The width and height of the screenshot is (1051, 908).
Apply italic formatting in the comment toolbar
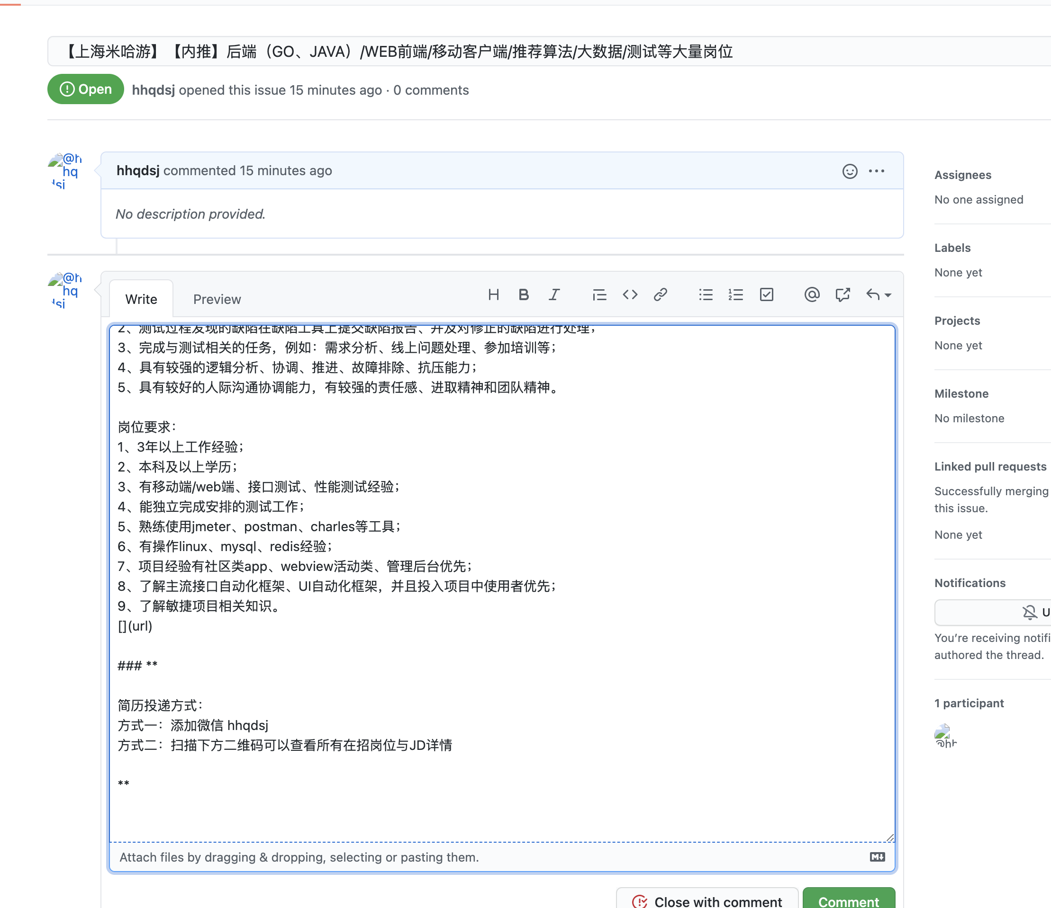tap(554, 294)
